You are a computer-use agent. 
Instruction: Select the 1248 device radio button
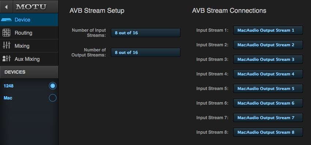click(x=53, y=86)
